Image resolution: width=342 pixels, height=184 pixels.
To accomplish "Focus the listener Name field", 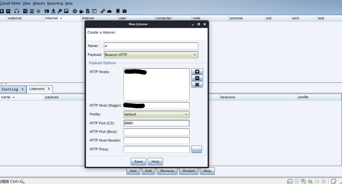I will [x=151, y=46].
